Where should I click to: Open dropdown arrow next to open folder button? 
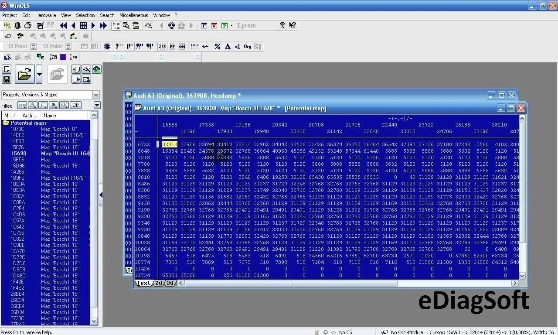pos(39,74)
